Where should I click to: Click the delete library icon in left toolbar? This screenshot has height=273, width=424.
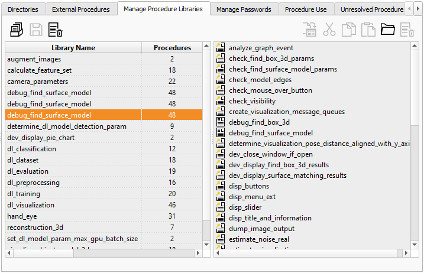coord(56,30)
